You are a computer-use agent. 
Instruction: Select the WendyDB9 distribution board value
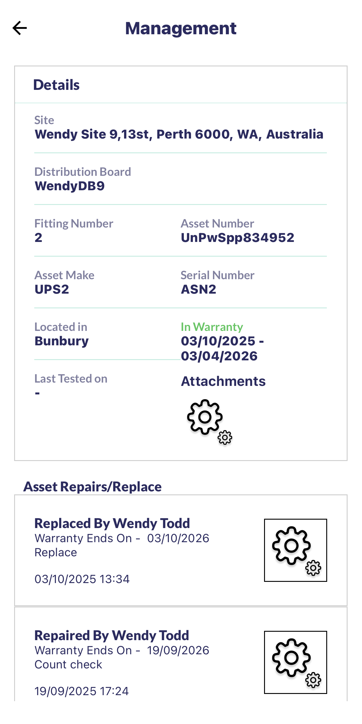point(70,186)
